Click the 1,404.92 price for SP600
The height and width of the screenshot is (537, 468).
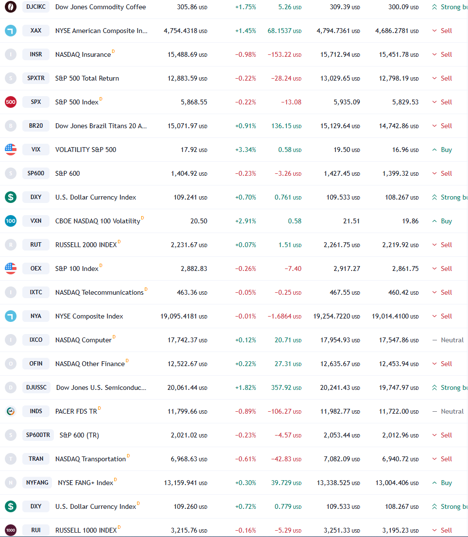click(189, 173)
